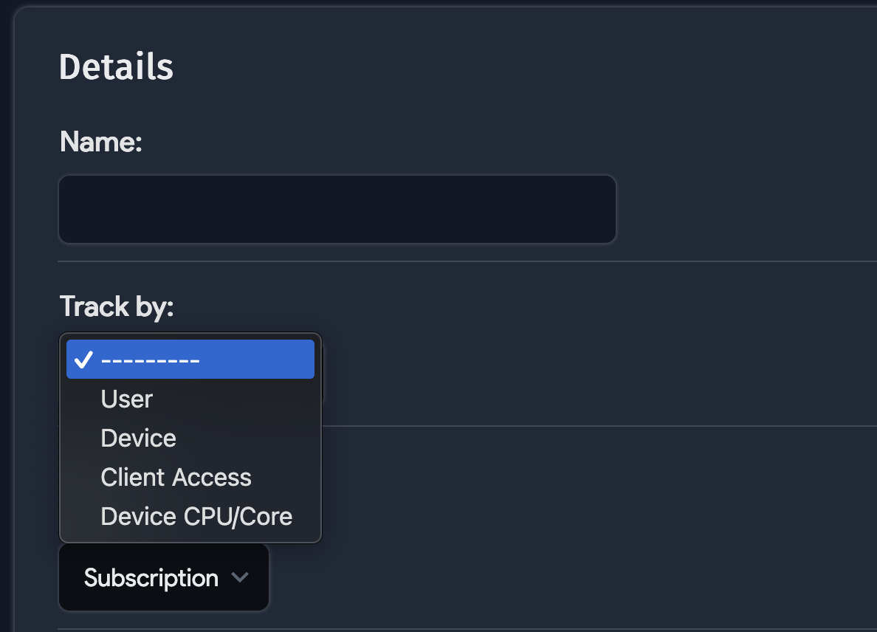
Task: Click the "Subscription" text in the dropdown button
Action: pyautogui.click(x=151, y=577)
